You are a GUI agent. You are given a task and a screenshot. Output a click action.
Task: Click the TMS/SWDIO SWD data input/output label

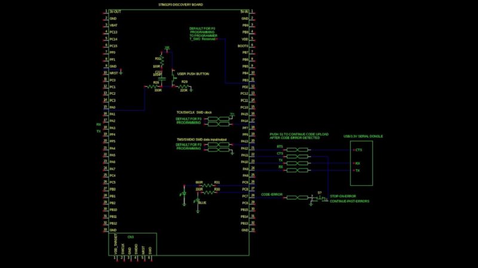(x=201, y=140)
